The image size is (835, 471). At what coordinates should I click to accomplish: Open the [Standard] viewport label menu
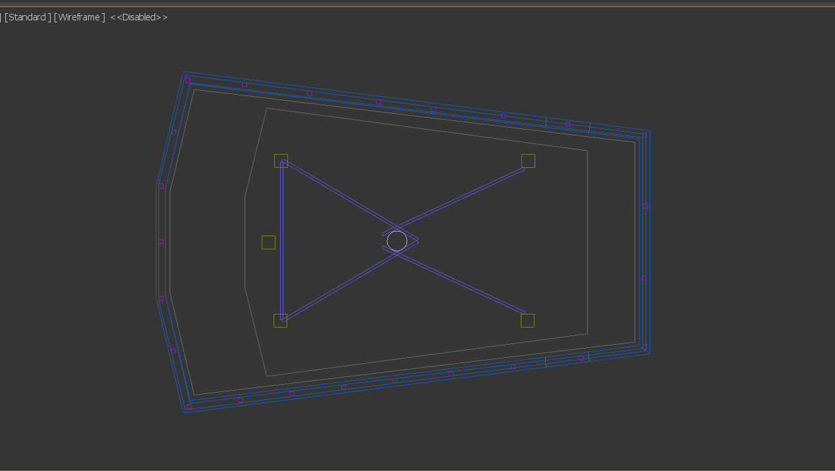coord(28,17)
